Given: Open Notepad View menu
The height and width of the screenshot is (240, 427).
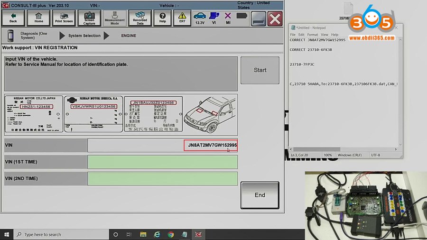Looking at the screenshot, I should coord(325,35).
